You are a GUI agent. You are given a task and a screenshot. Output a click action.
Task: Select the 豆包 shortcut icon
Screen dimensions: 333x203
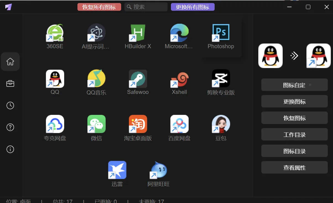coord(221,124)
